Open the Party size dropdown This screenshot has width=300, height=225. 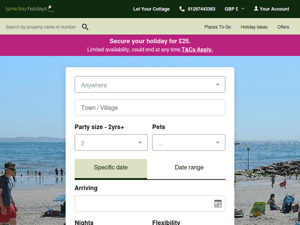111,143
